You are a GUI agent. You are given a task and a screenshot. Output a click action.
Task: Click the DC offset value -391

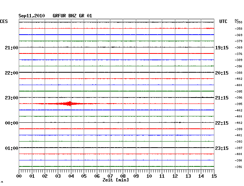tap(238, 167)
